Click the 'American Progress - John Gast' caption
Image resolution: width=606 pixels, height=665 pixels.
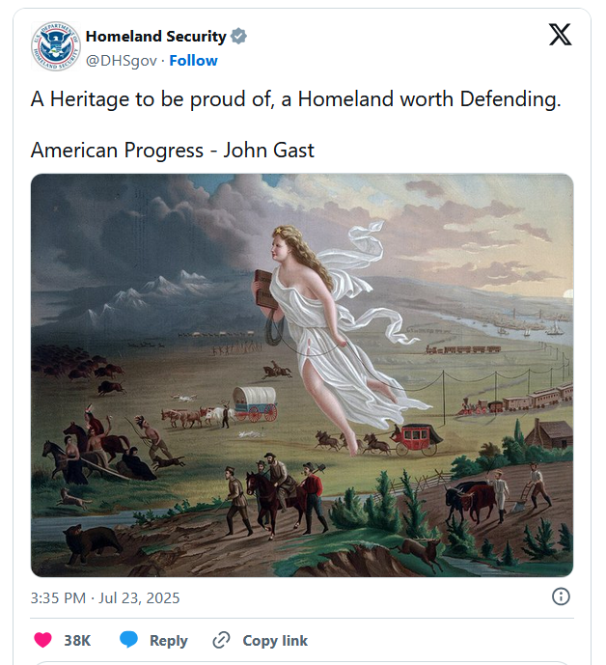tap(172, 151)
